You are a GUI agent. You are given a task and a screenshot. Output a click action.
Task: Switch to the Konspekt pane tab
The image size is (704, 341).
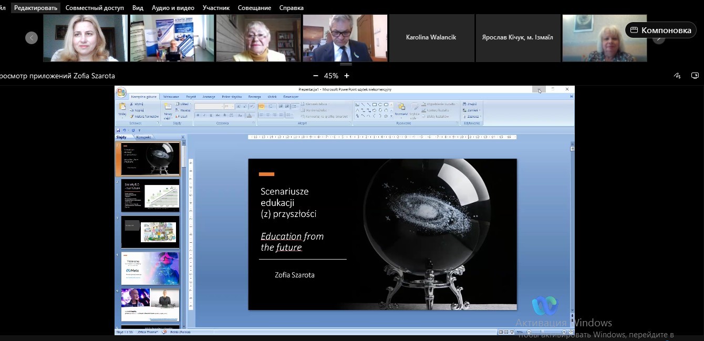pyautogui.click(x=143, y=137)
